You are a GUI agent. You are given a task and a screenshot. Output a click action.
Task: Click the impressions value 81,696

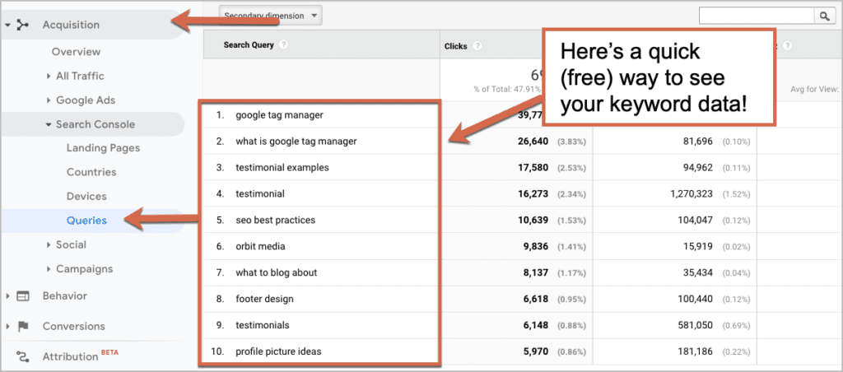click(x=696, y=142)
